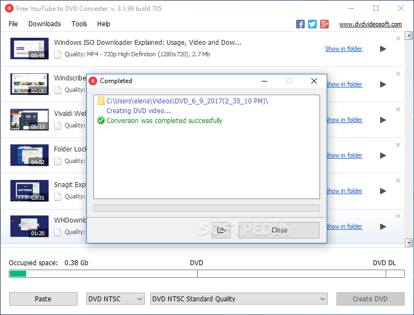The image size is (414, 315).
Task: Open the Downloads menu
Action: (x=45, y=24)
